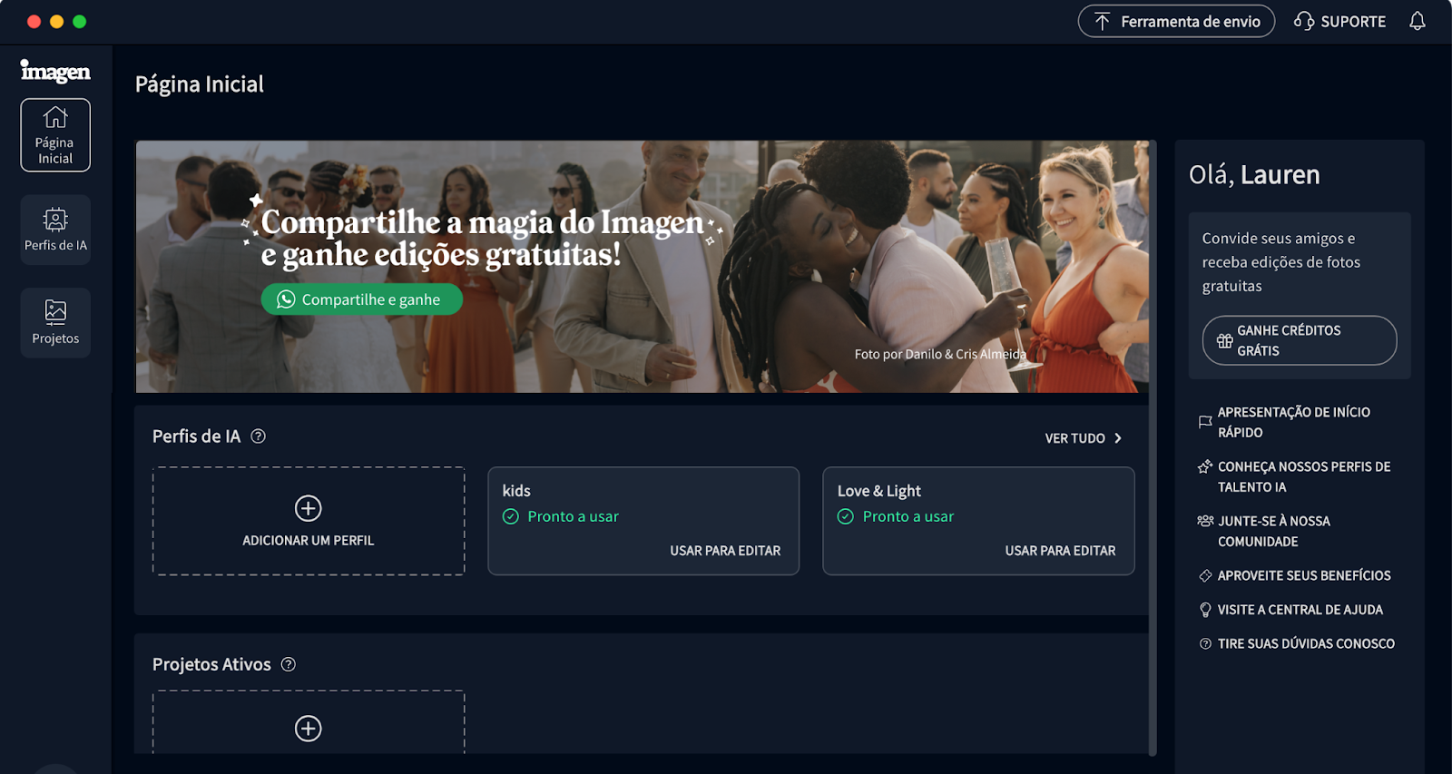This screenshot has height=774, width=1452.
Task: Expand VER TUDO chevron for AI profiles
Action: [x=1118, y=438]
